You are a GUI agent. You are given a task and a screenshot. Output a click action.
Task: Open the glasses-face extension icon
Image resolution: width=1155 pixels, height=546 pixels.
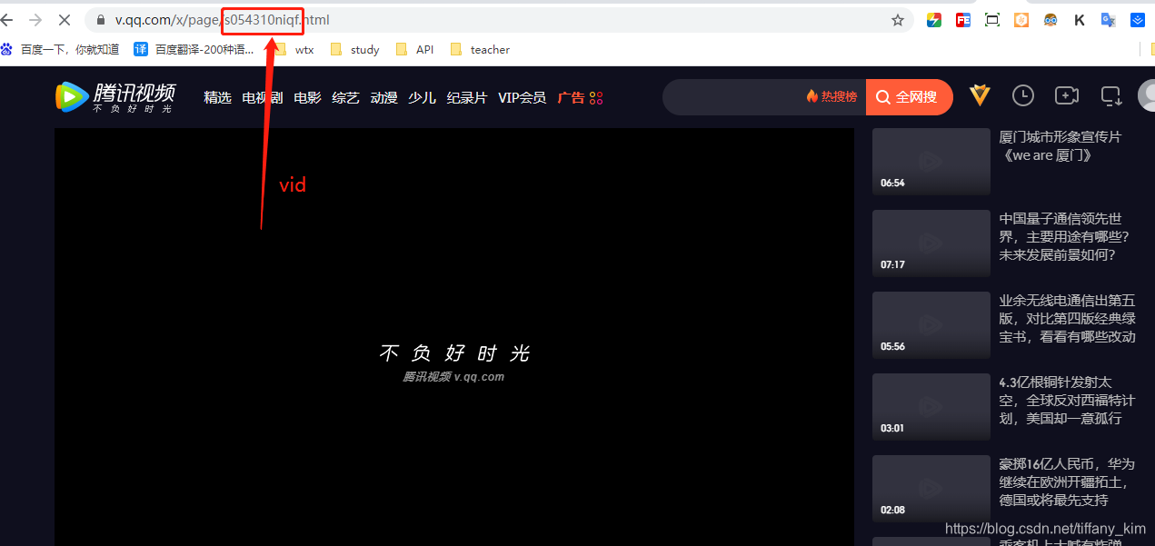coord(1050,20)
